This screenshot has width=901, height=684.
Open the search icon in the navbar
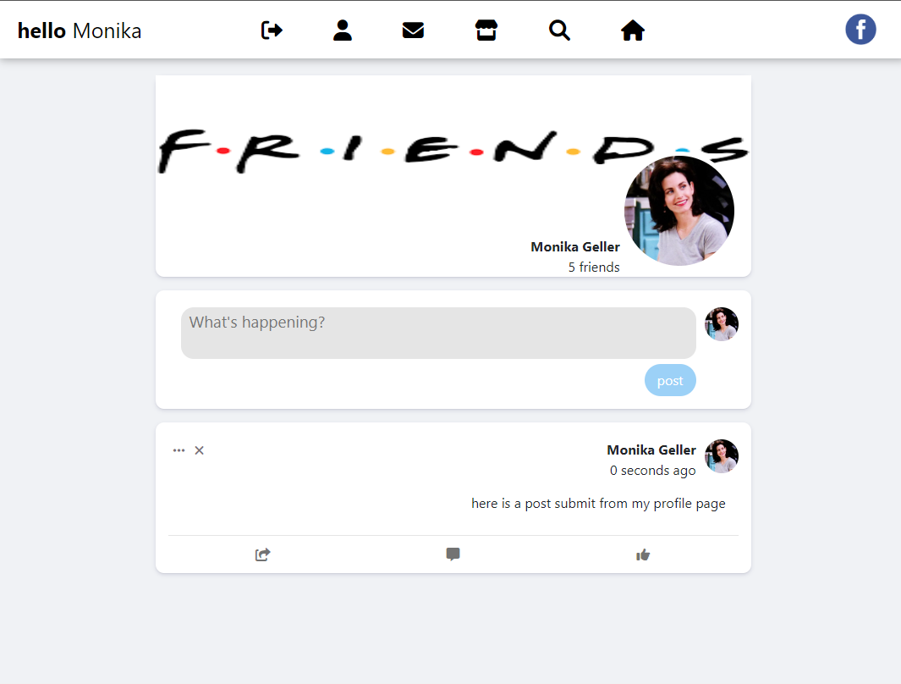[x=559, y=29]
